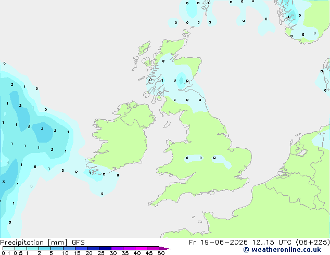Click the purple arrow ending the legend
The image size is (330, 255).
pyautogui.click(x=165, y=248)
